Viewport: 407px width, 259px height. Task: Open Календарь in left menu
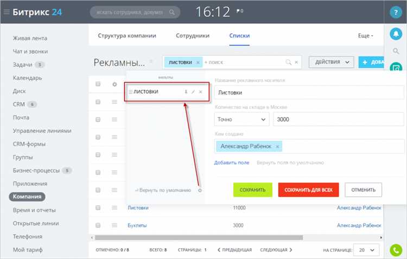[27, 78]
